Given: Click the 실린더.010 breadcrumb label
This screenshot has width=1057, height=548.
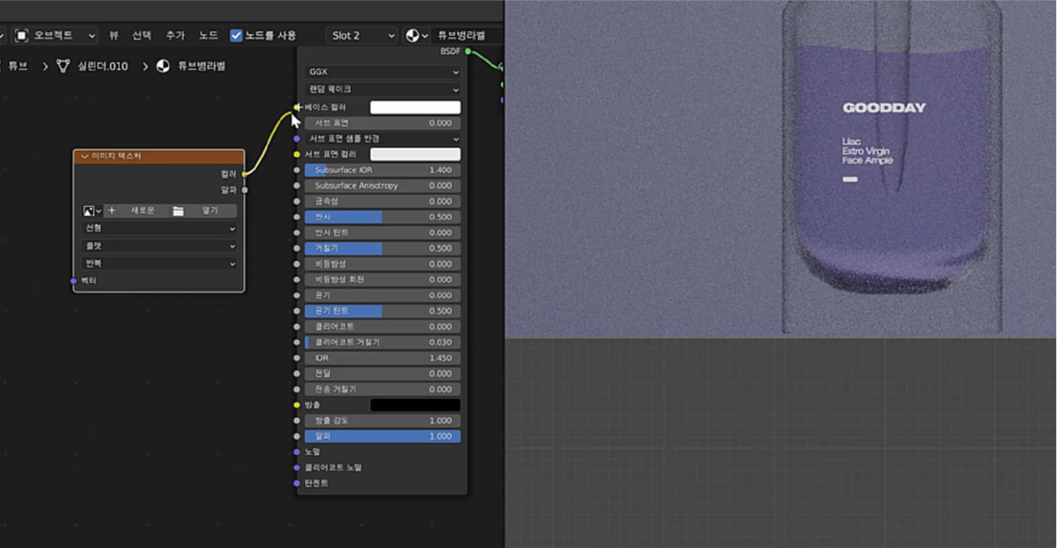Looking at the screenshot, I should (x=103, y=66).
